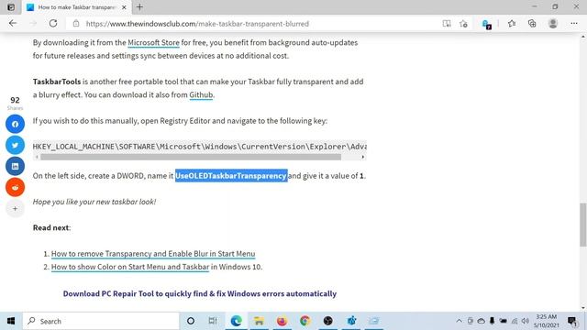Image resolution: width=587 pixels, height=330 pixels.
Task: Reload the current page
Action: point(53,23)
